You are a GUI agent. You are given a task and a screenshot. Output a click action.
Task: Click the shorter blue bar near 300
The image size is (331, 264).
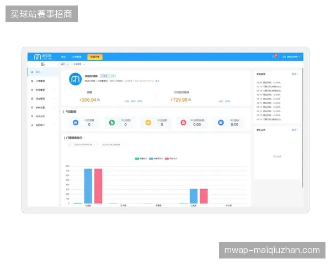[194, 196]
